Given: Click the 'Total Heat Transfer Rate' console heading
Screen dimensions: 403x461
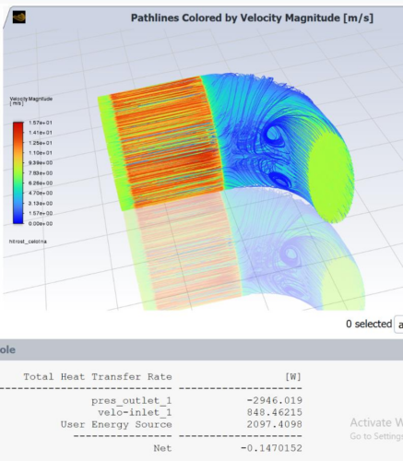Looking at the screenshot, I should pyautogui.click(x=98, y=376).
